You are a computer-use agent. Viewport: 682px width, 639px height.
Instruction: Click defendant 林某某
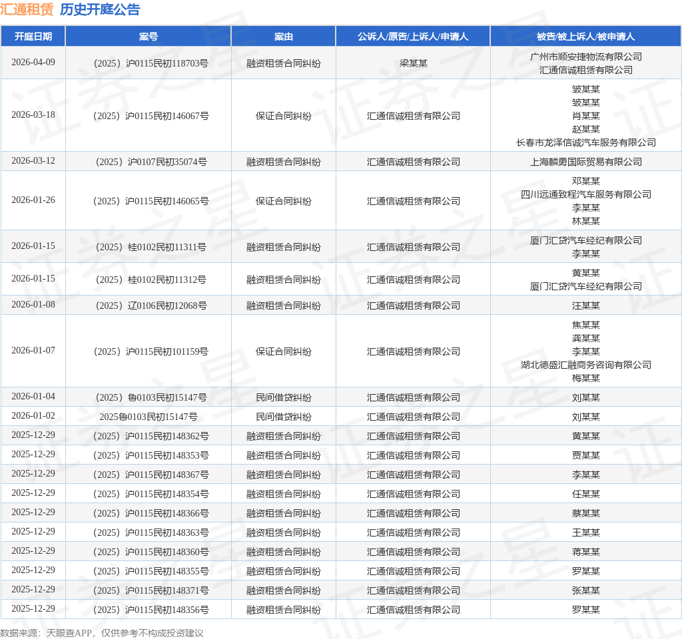(586, 221)
